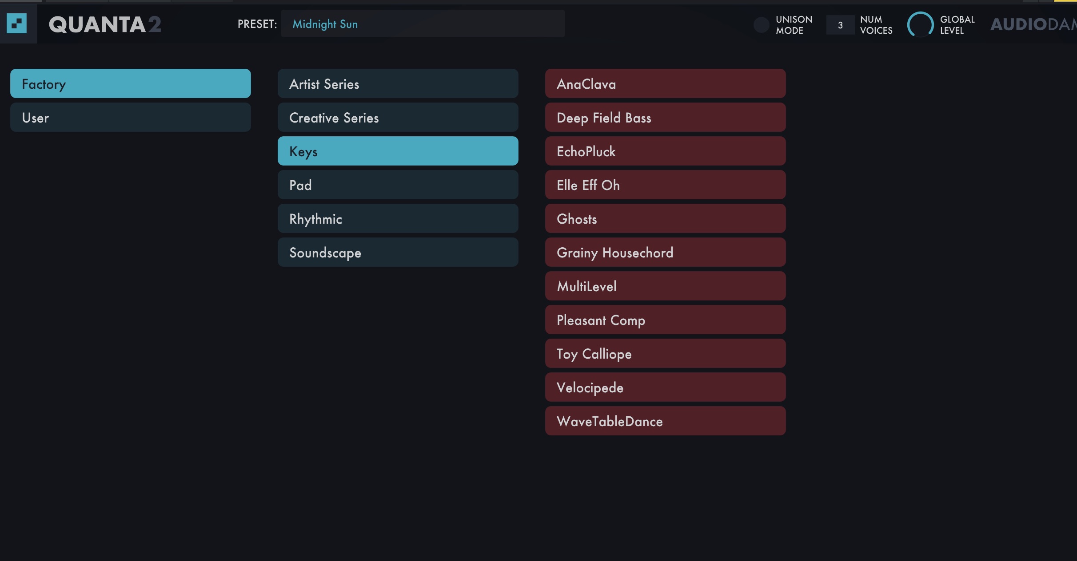Open the Rhythmic category
This screenshot has height=561, width=1077.
398,218
